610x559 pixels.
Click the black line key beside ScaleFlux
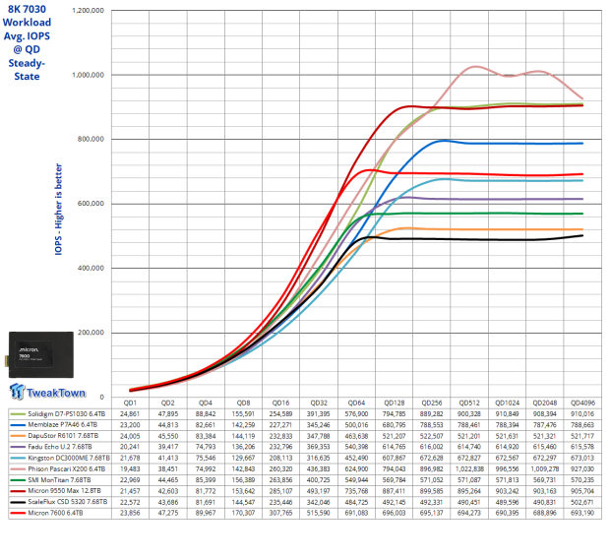(18, 502)
